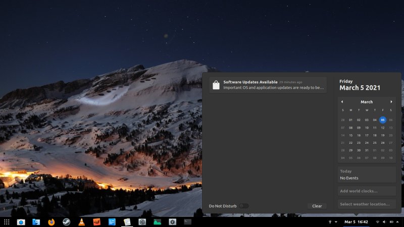Viewport: 404px width, 227px height.
Task: Select March 17 in the calendar
Action: 367,135
